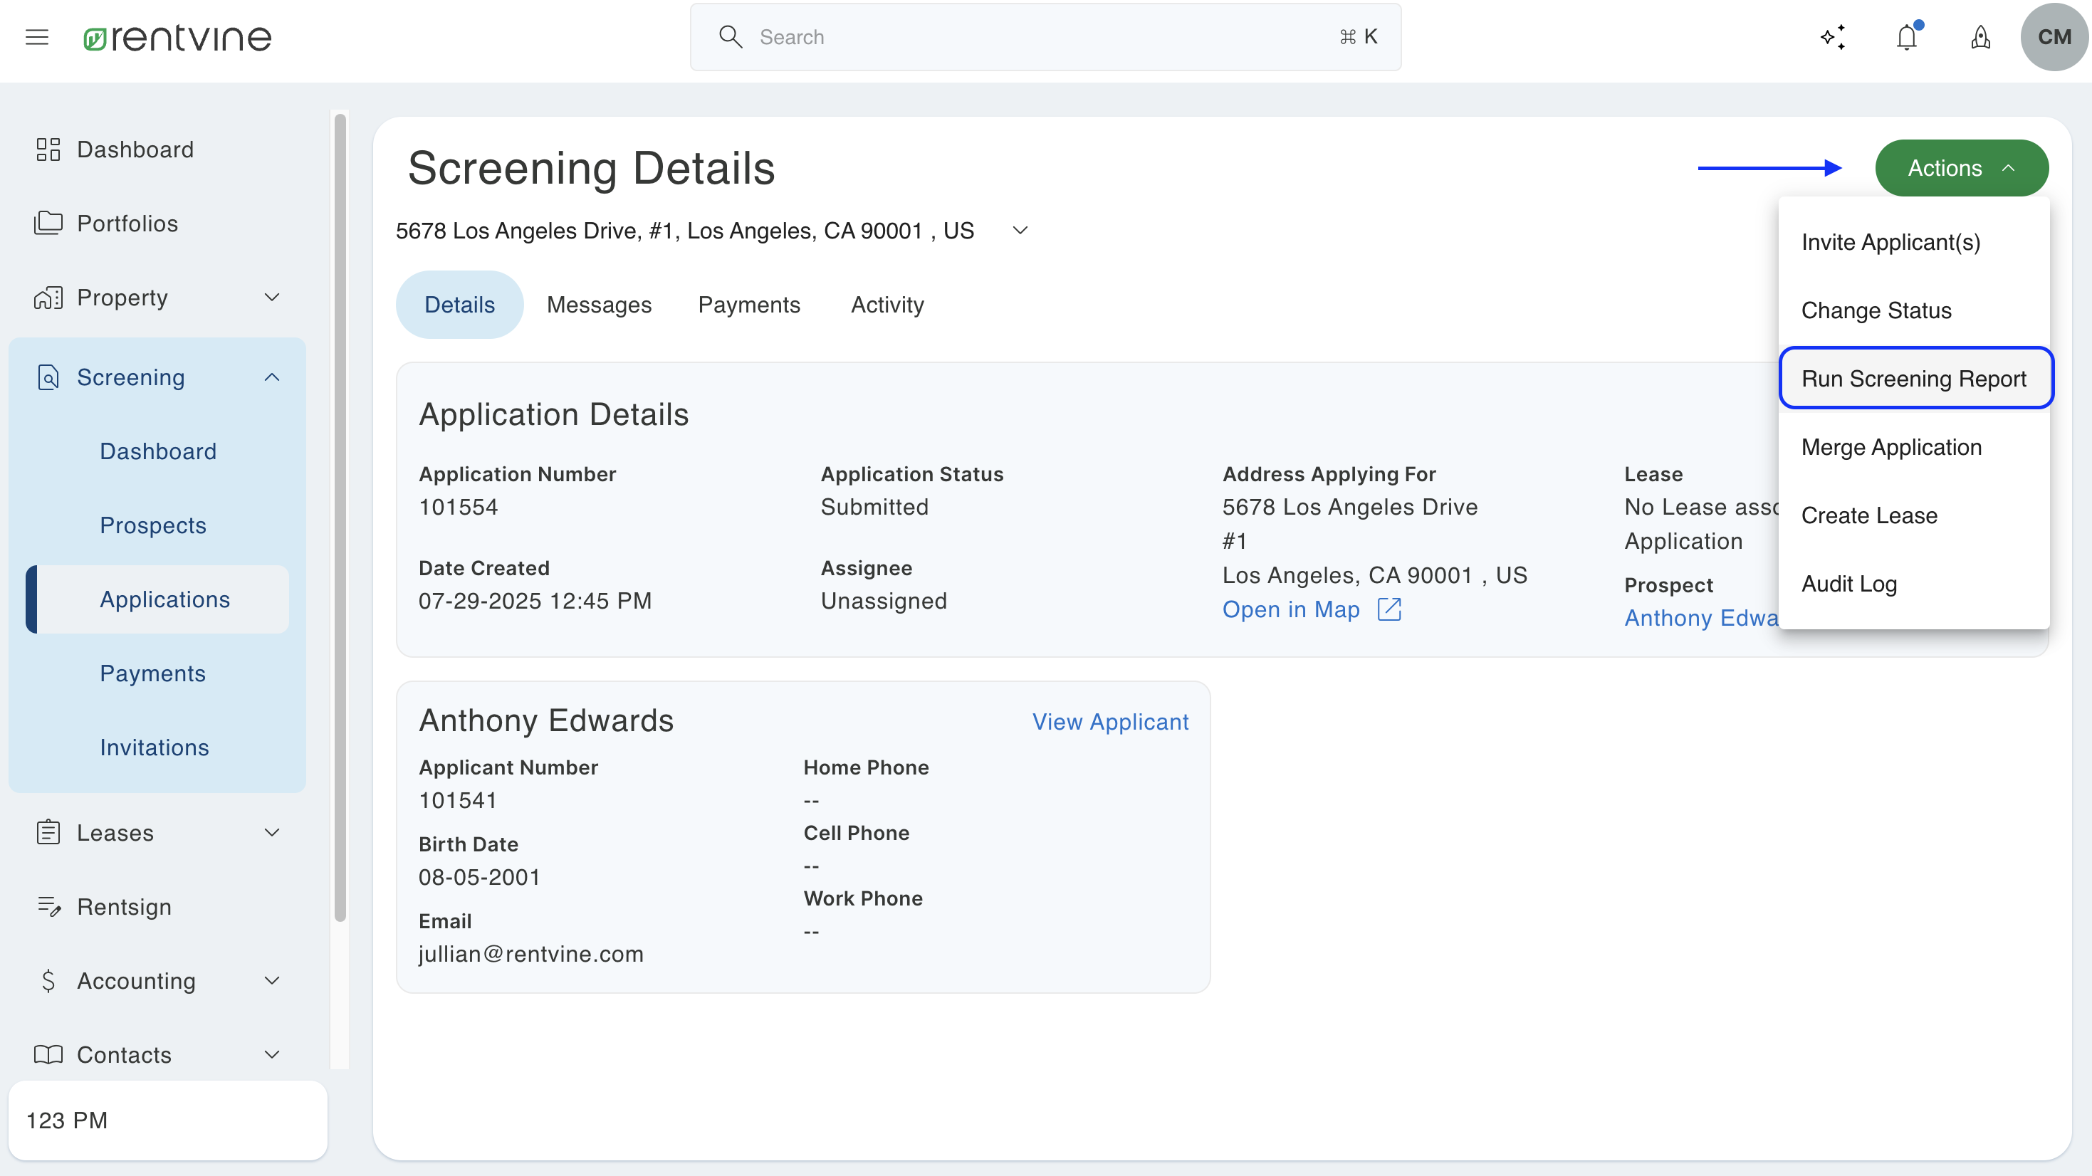Screen dimensions: 2092x1176
Task: Open Rentsign in sidebar
Action: pyautogui.click(x=125, y=906)
